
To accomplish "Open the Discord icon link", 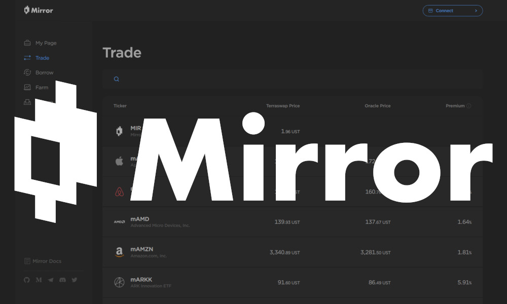I will coord(62,280).
